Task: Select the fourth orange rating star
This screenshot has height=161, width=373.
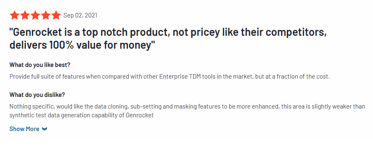Action: [46, 15]
